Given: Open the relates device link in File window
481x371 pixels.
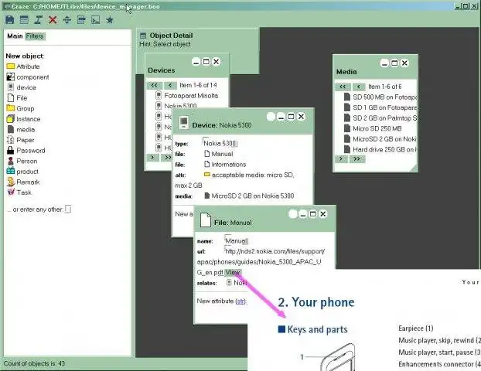Looking at the screenshot, I should tap(237, 283).
